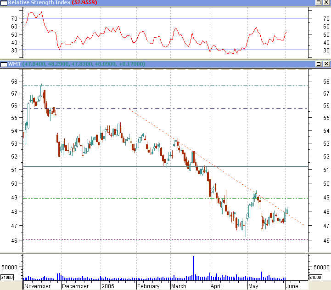Click the RSI value (52.9559)
This screenshot has width=331, height=290.
[84, 3]
